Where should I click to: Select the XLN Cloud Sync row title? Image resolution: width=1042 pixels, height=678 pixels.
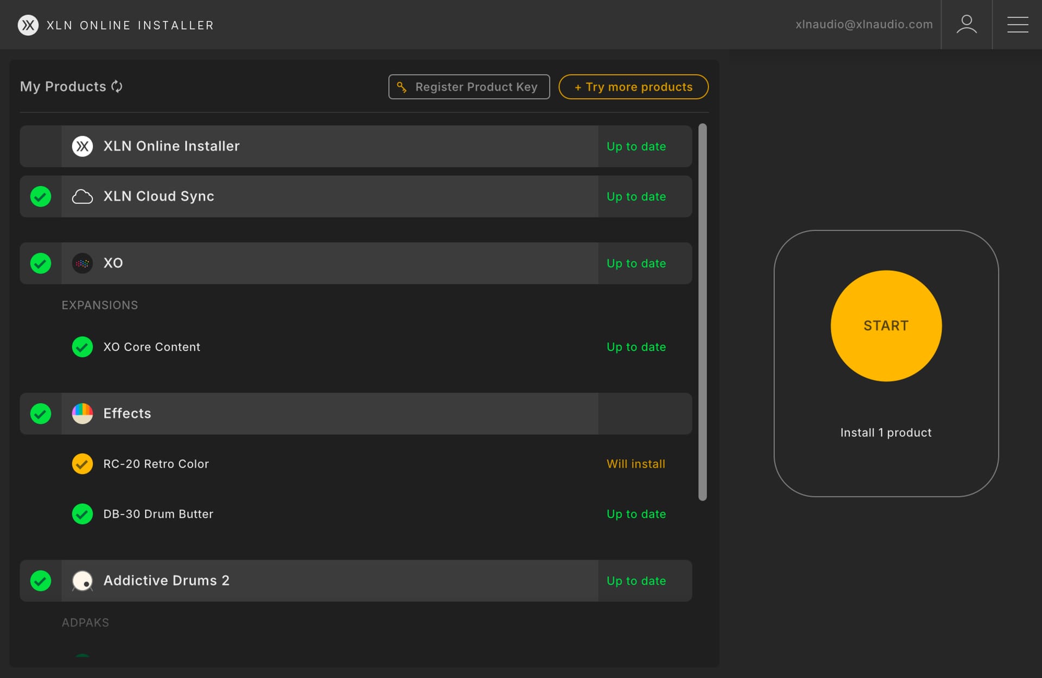pos(158,196)
